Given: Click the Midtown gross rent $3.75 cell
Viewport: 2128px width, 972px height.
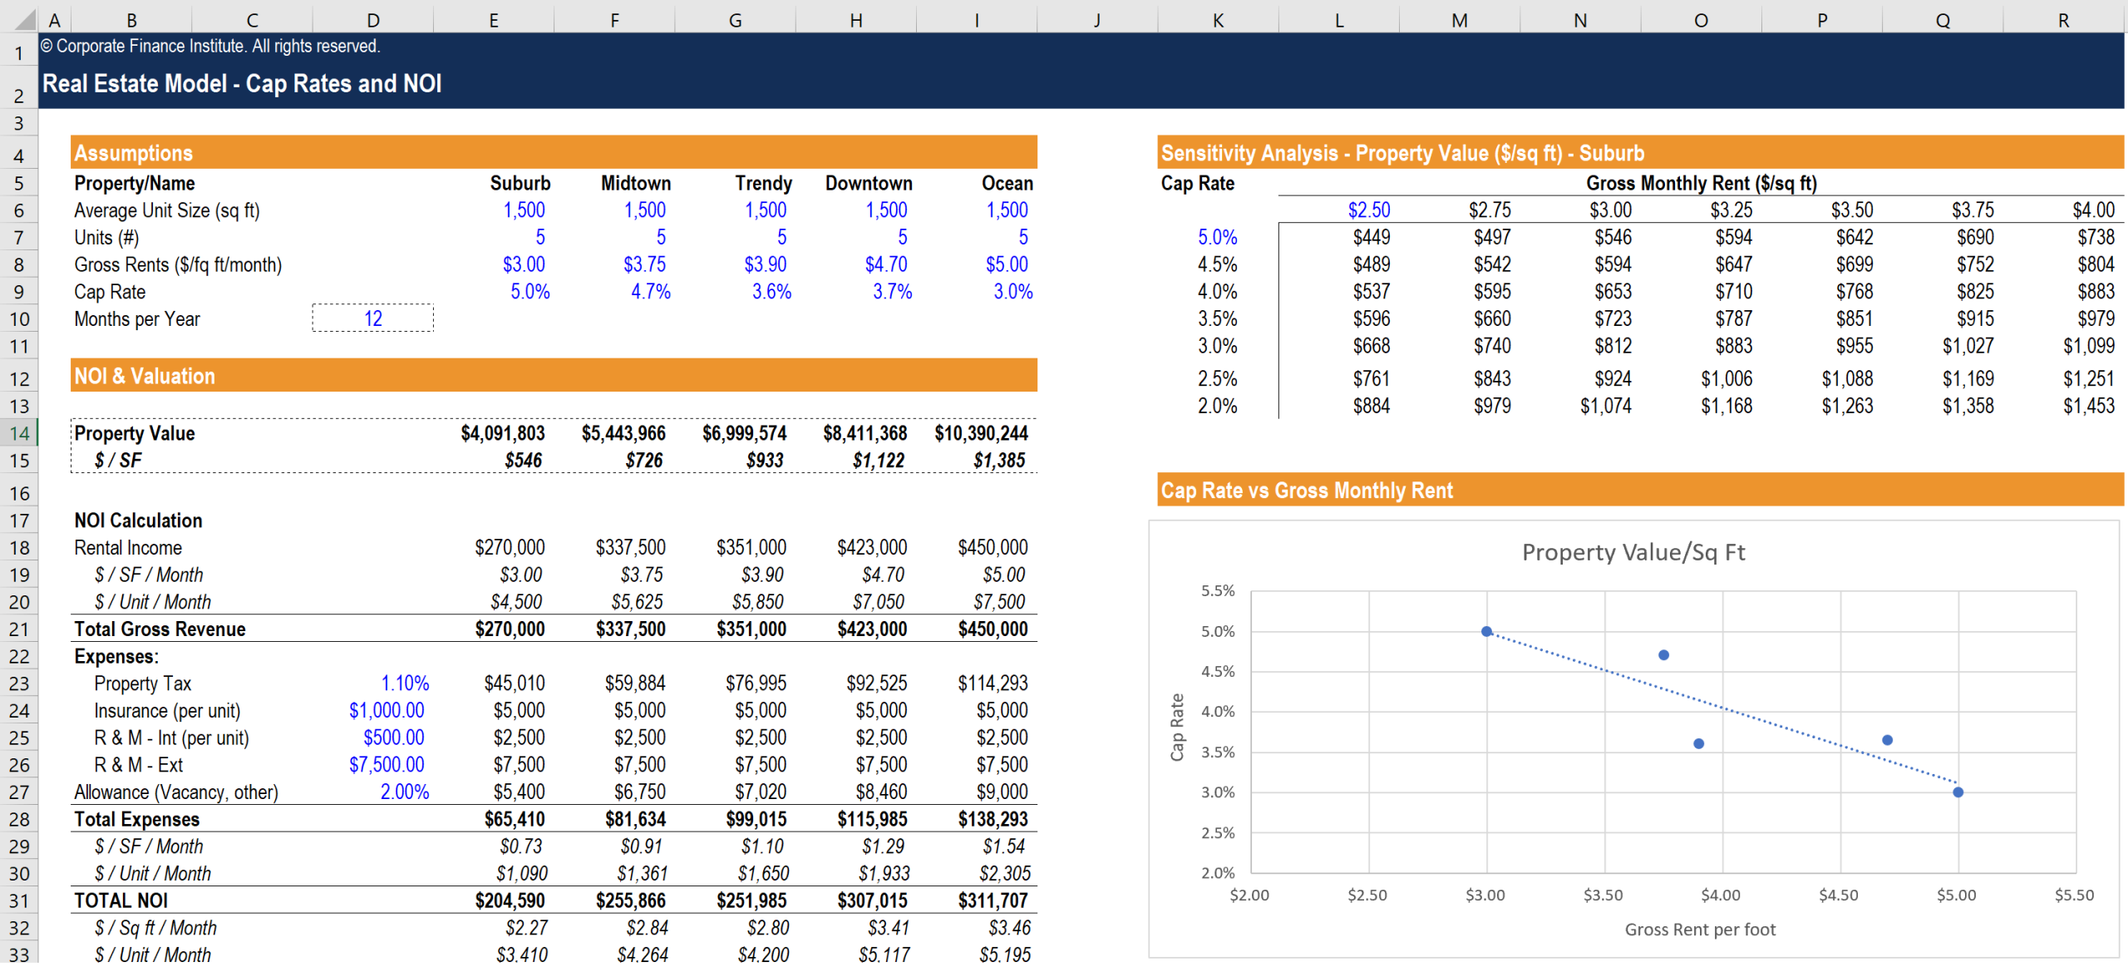Looking at the screenshot, I should coord(644,264).
